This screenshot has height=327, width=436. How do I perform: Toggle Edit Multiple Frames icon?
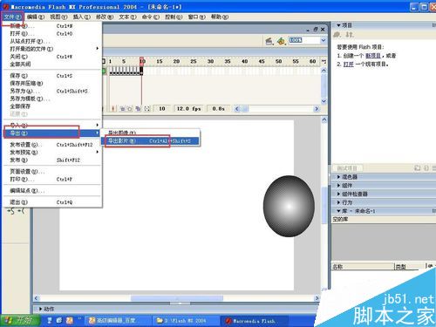pos(138,109)
